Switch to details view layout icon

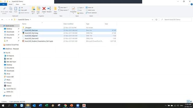(188, 101)
